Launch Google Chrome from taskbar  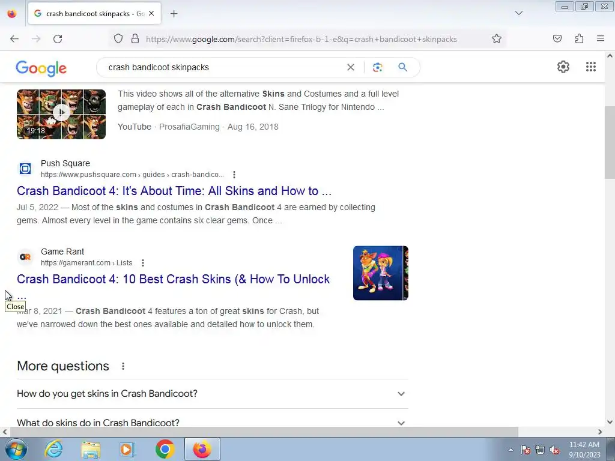point(165,449)
